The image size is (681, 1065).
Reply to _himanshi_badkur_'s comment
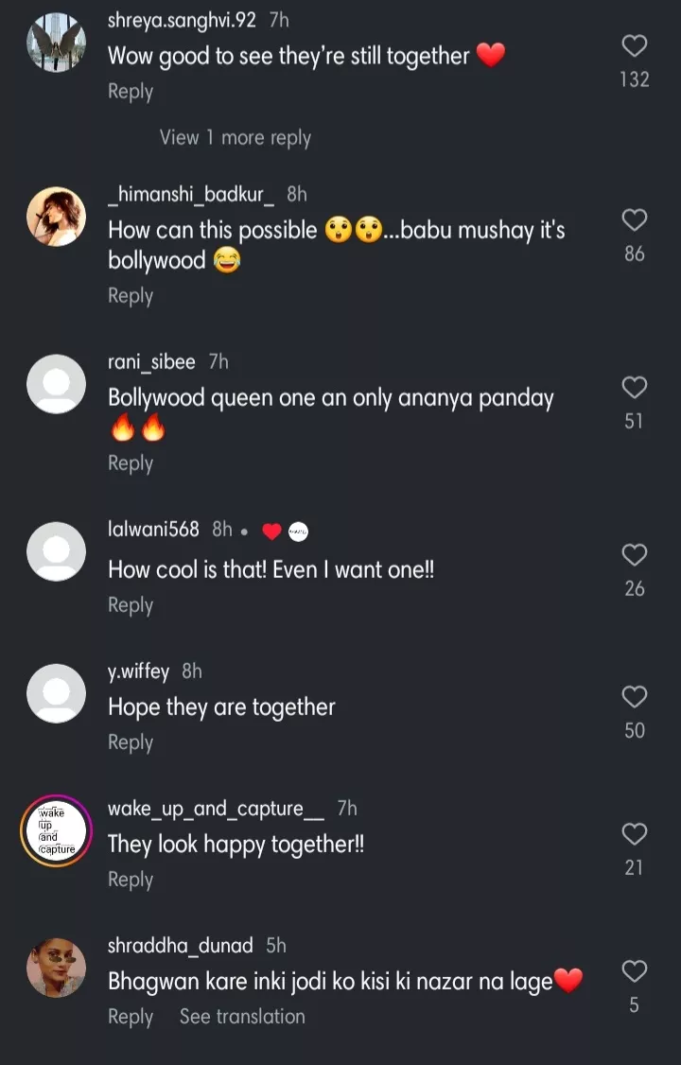131,296
